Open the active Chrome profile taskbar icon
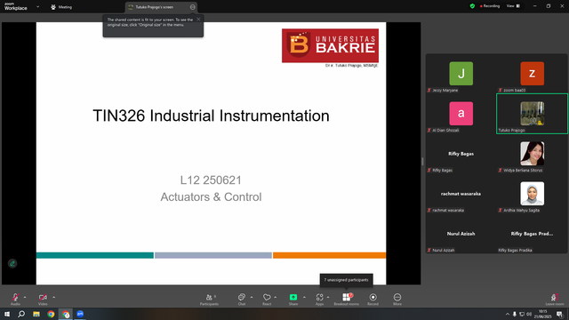The image size is (569, 320). 66,314
